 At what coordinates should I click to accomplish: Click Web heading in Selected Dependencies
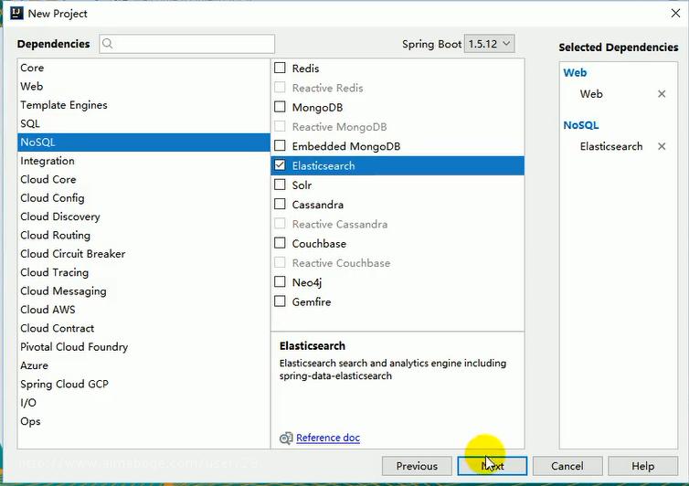(575, 73)
